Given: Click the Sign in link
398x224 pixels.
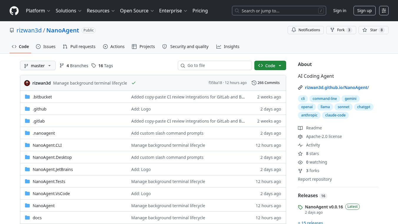Looking at the screenshot, I should (340, 11).
